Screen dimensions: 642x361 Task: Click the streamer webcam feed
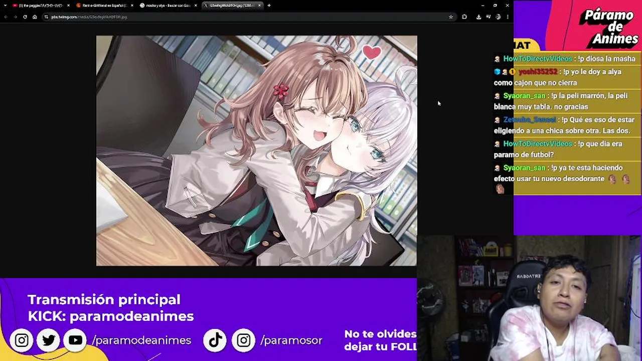(x=529, y=298)
